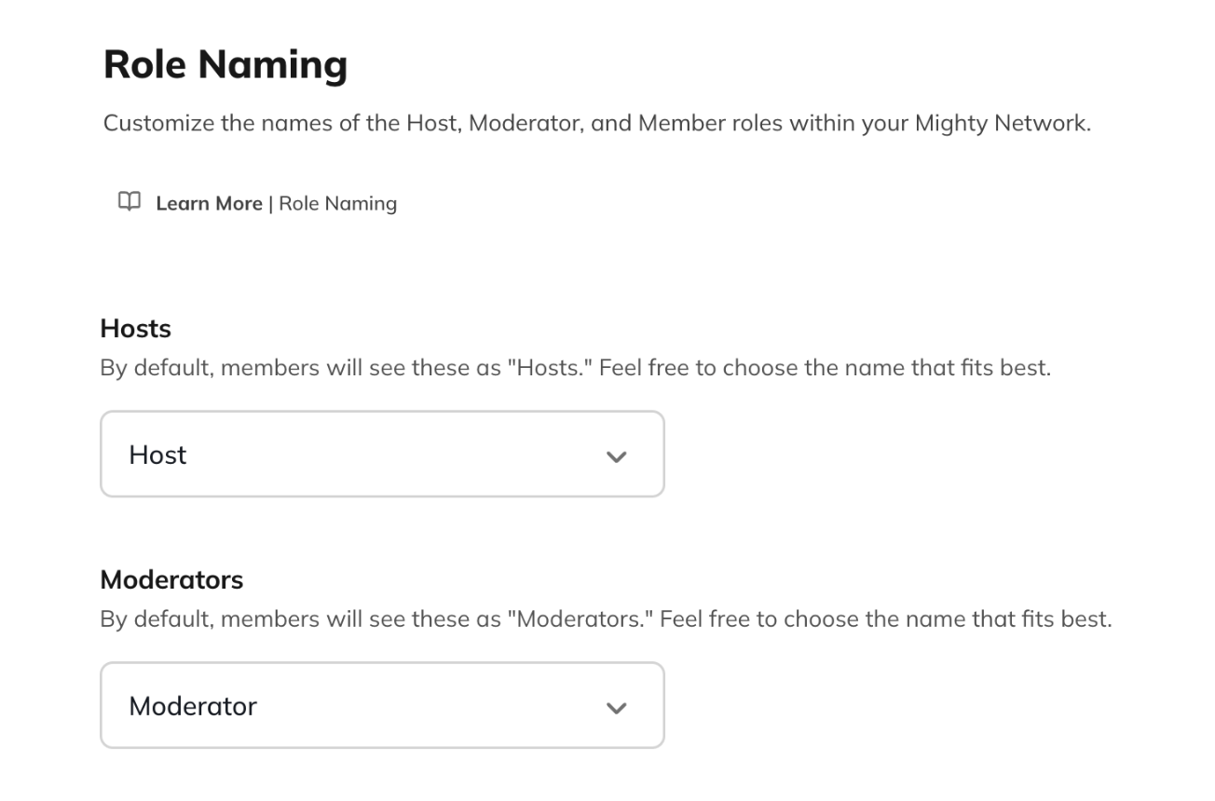Open the Moderators role name dropdown
Screen dimensions: 1215x801
pyautogui.click(x=381, y=706)
